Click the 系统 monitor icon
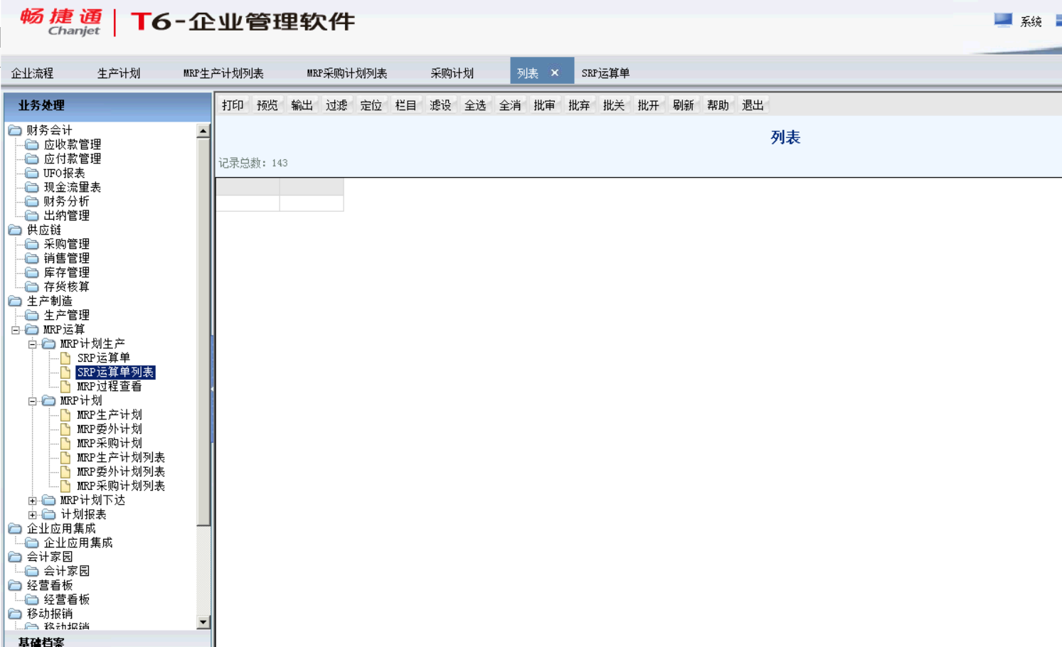1062x647 pixels. [x=1003, y=21]
